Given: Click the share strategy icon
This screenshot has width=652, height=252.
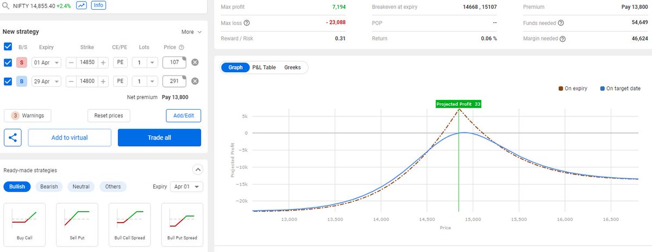Looking at the screenshot, I should pyautogui.click(x=12, y=137).
